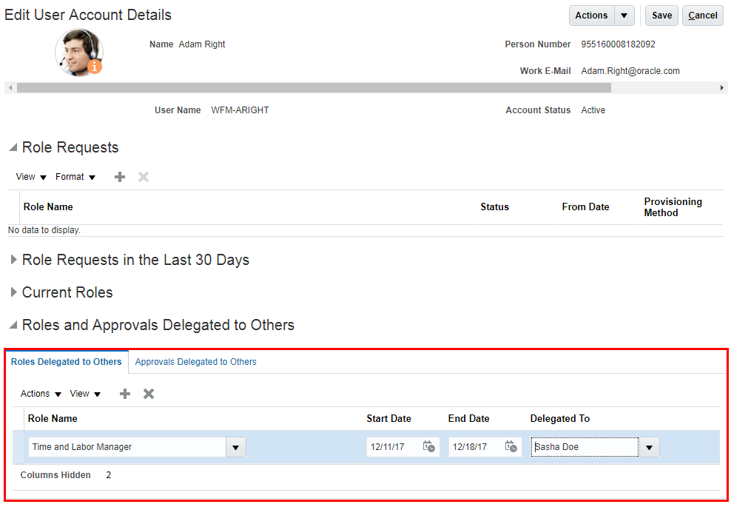
Task: Open the Start Date calendar picker
Action: tap(429, 446)
